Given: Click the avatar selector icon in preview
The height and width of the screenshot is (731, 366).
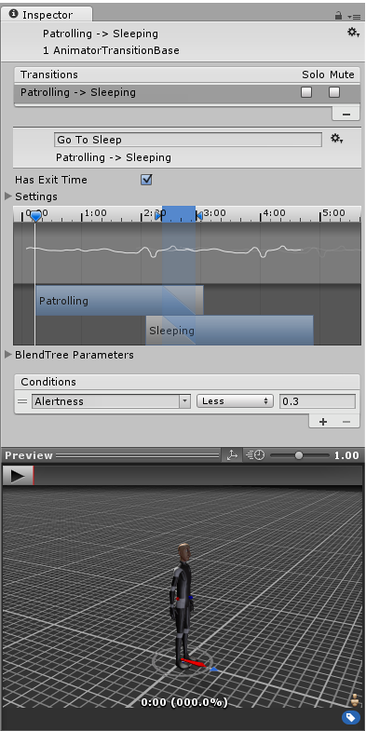Looking at the screenshot, I should tap(356, 699).
